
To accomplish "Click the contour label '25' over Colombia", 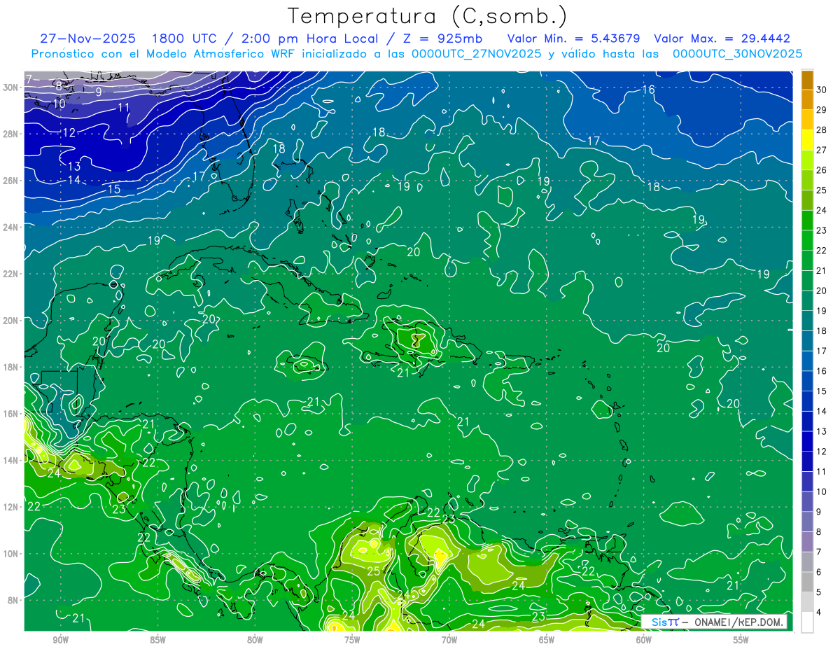I will [374, 572].
